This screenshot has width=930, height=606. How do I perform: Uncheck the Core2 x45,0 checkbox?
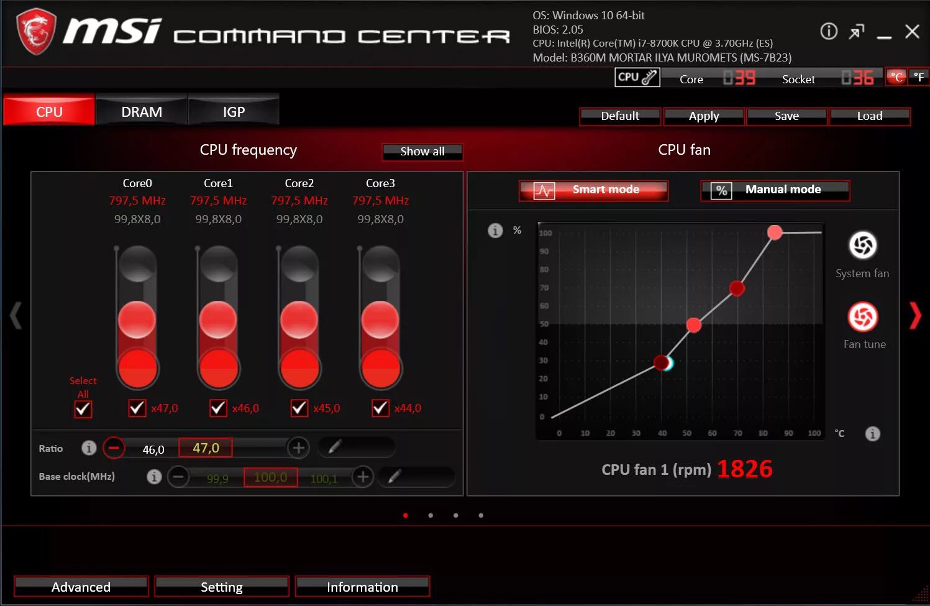(299, 408)
